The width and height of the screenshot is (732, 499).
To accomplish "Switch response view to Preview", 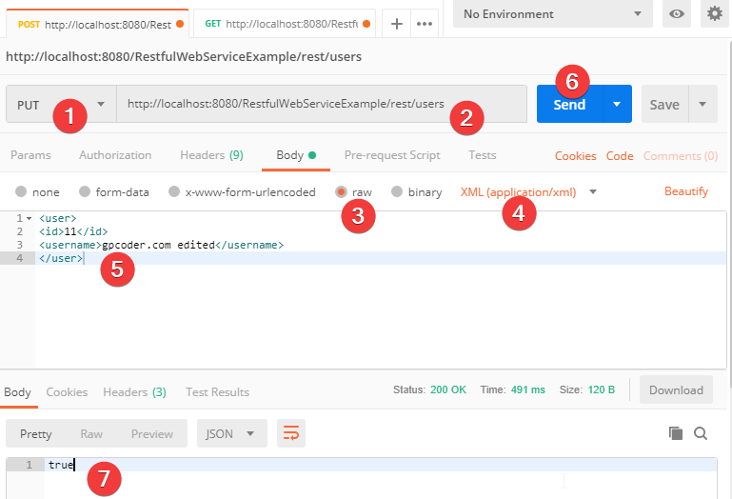I will pos(151,433).
